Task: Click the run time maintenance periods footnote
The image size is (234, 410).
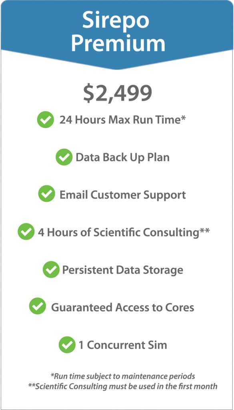Action: [x=123, y=376]
